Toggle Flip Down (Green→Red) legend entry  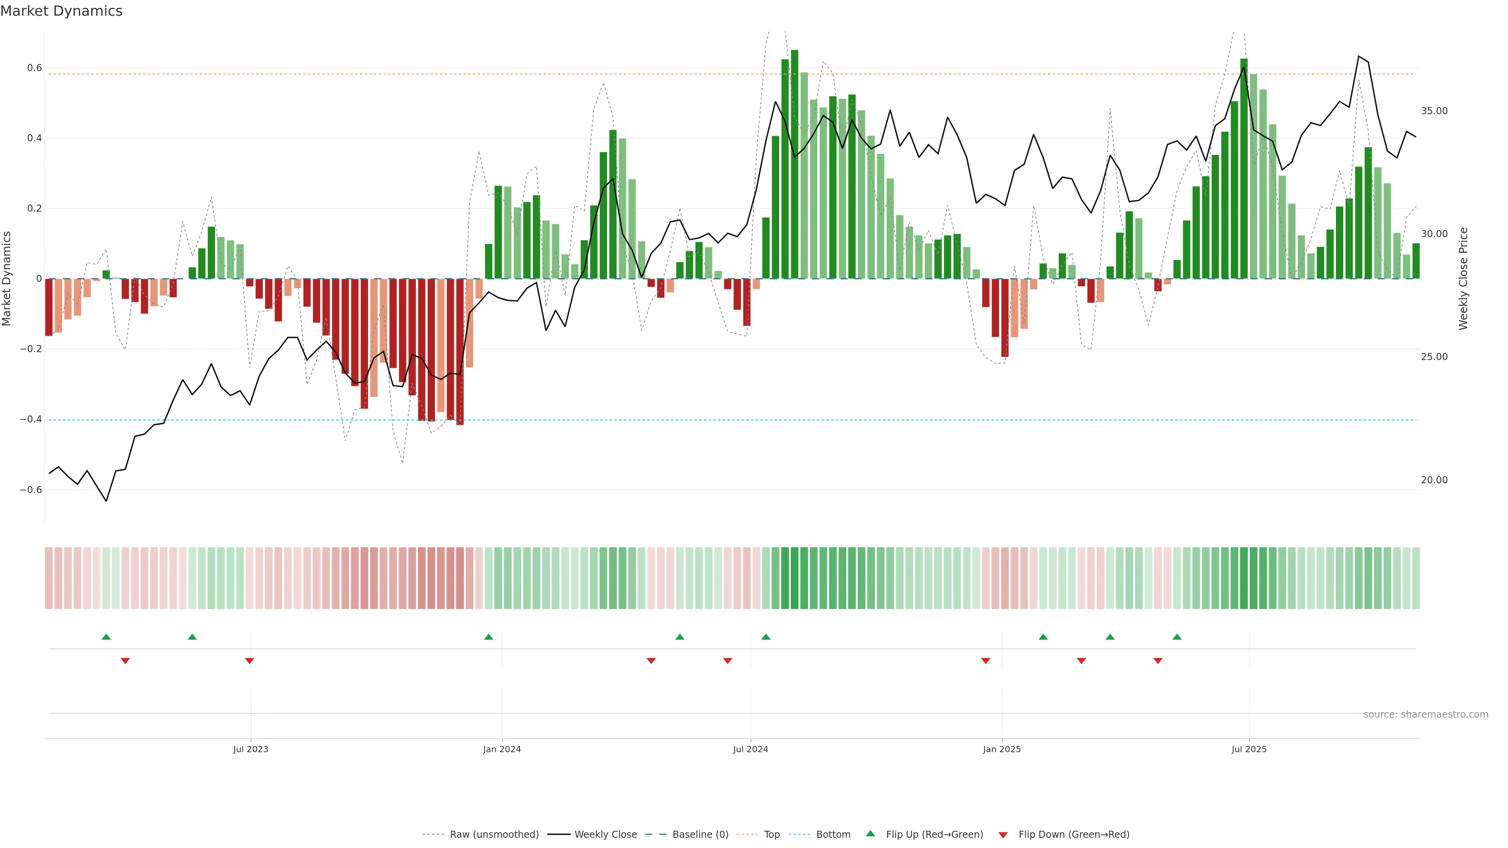click(1074, 835)
